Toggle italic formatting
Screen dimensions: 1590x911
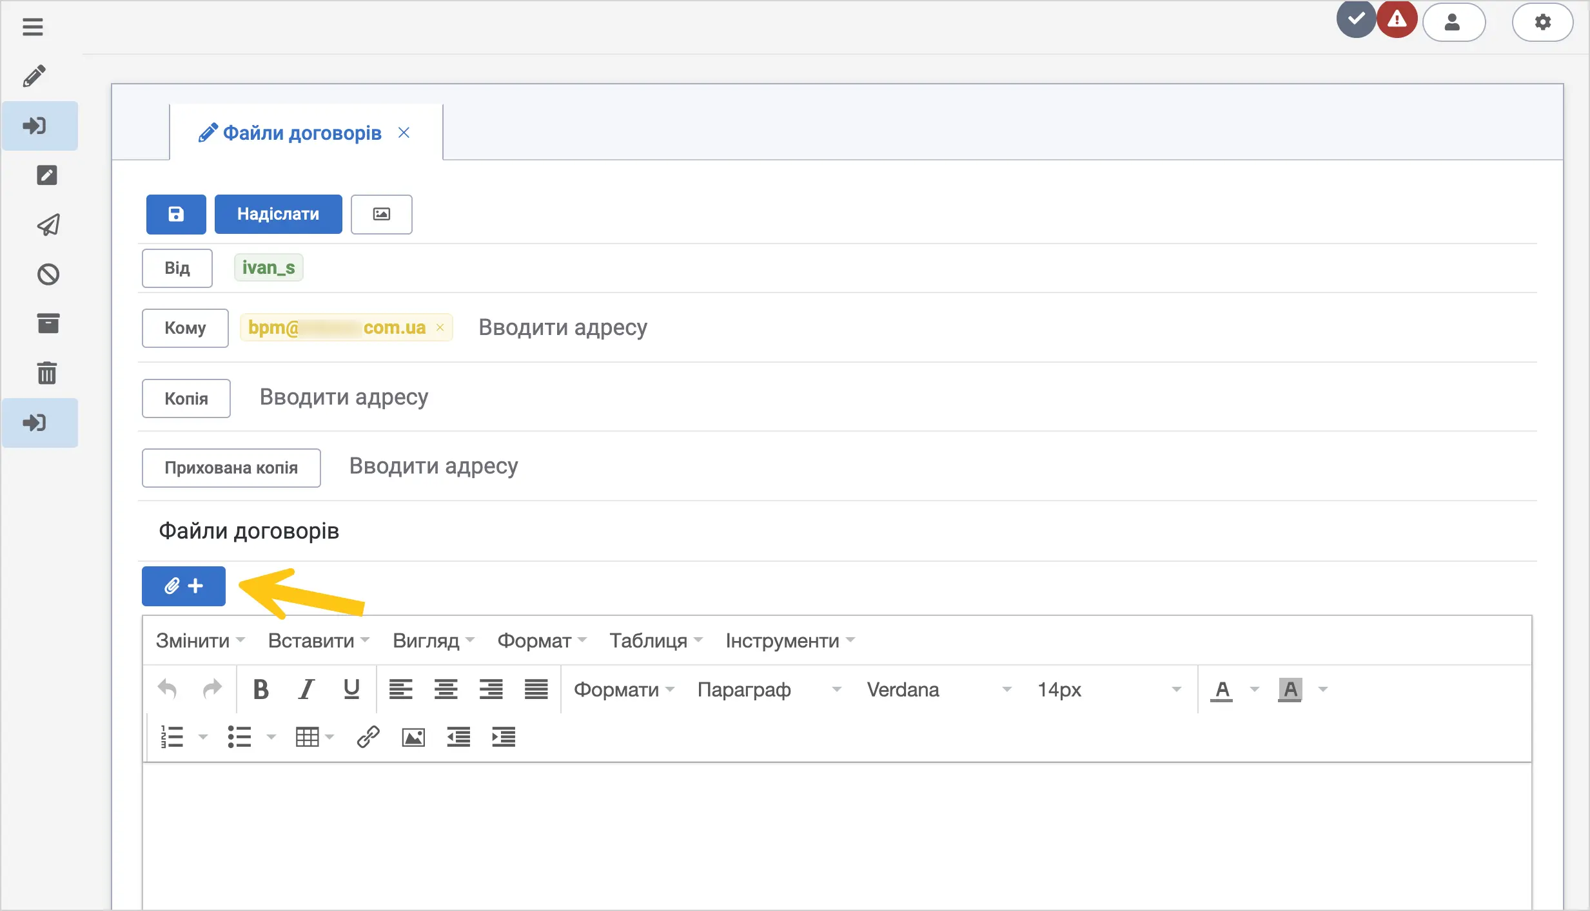click(x=306, y=689)
